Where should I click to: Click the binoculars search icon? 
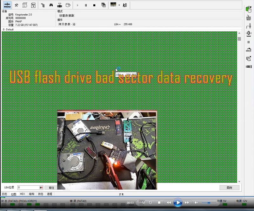pos(51,5)
